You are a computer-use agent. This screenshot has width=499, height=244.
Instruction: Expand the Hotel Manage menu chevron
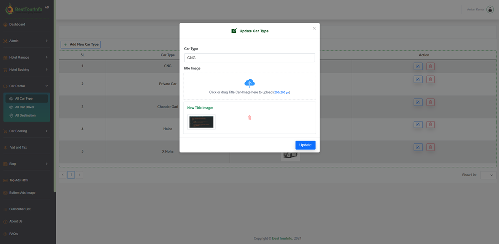coord(46,57)
